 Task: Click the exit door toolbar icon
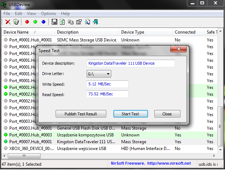(96, 22)
